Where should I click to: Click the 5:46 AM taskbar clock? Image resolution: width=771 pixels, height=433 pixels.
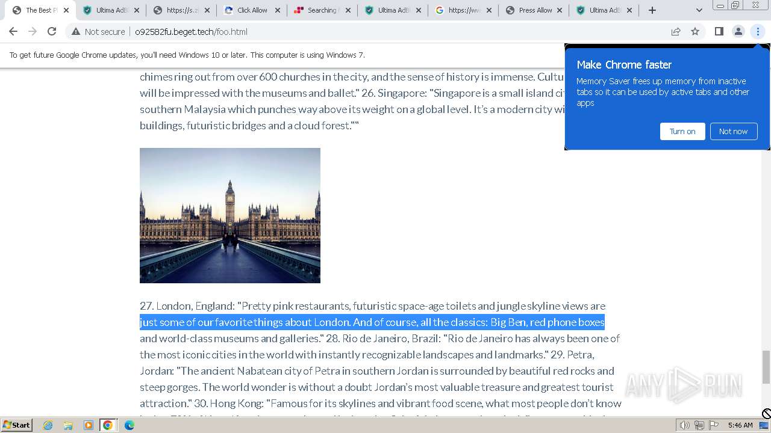[x=740, y=425]
